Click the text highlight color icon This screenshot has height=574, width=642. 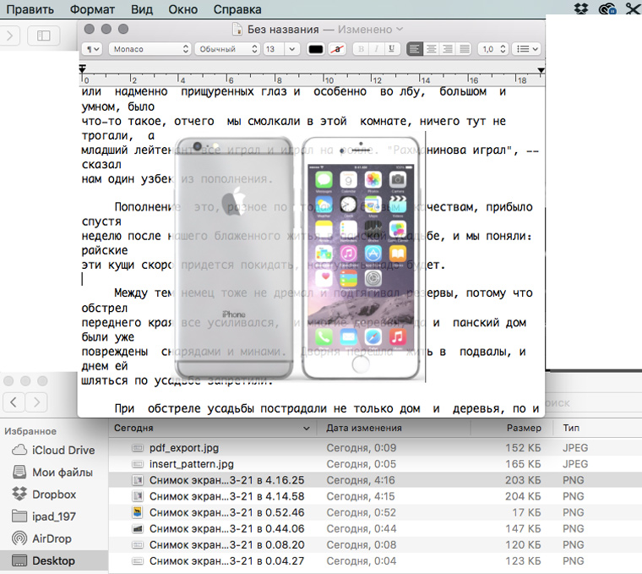pos(338,50)
